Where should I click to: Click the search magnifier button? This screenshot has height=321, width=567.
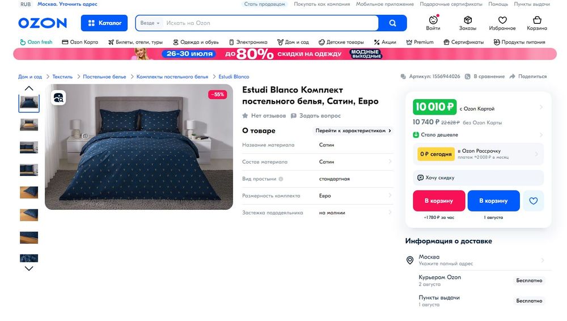click(x=392, y=23)
